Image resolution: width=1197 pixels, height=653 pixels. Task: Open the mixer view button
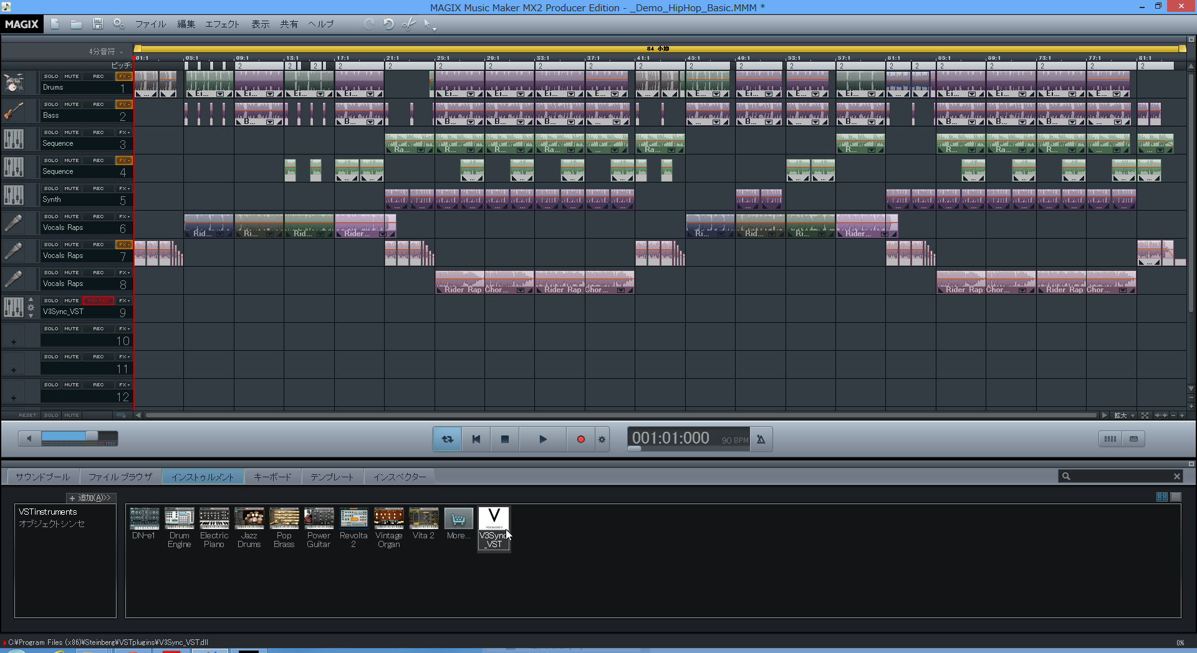click(x=1110, y=439)
